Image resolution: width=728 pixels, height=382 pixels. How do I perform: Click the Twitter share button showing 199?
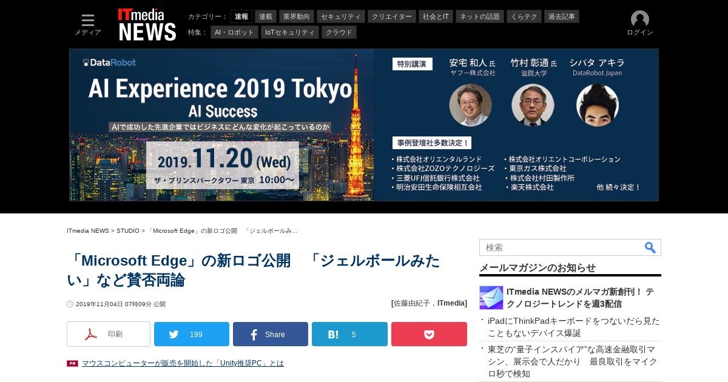point(192,334)
